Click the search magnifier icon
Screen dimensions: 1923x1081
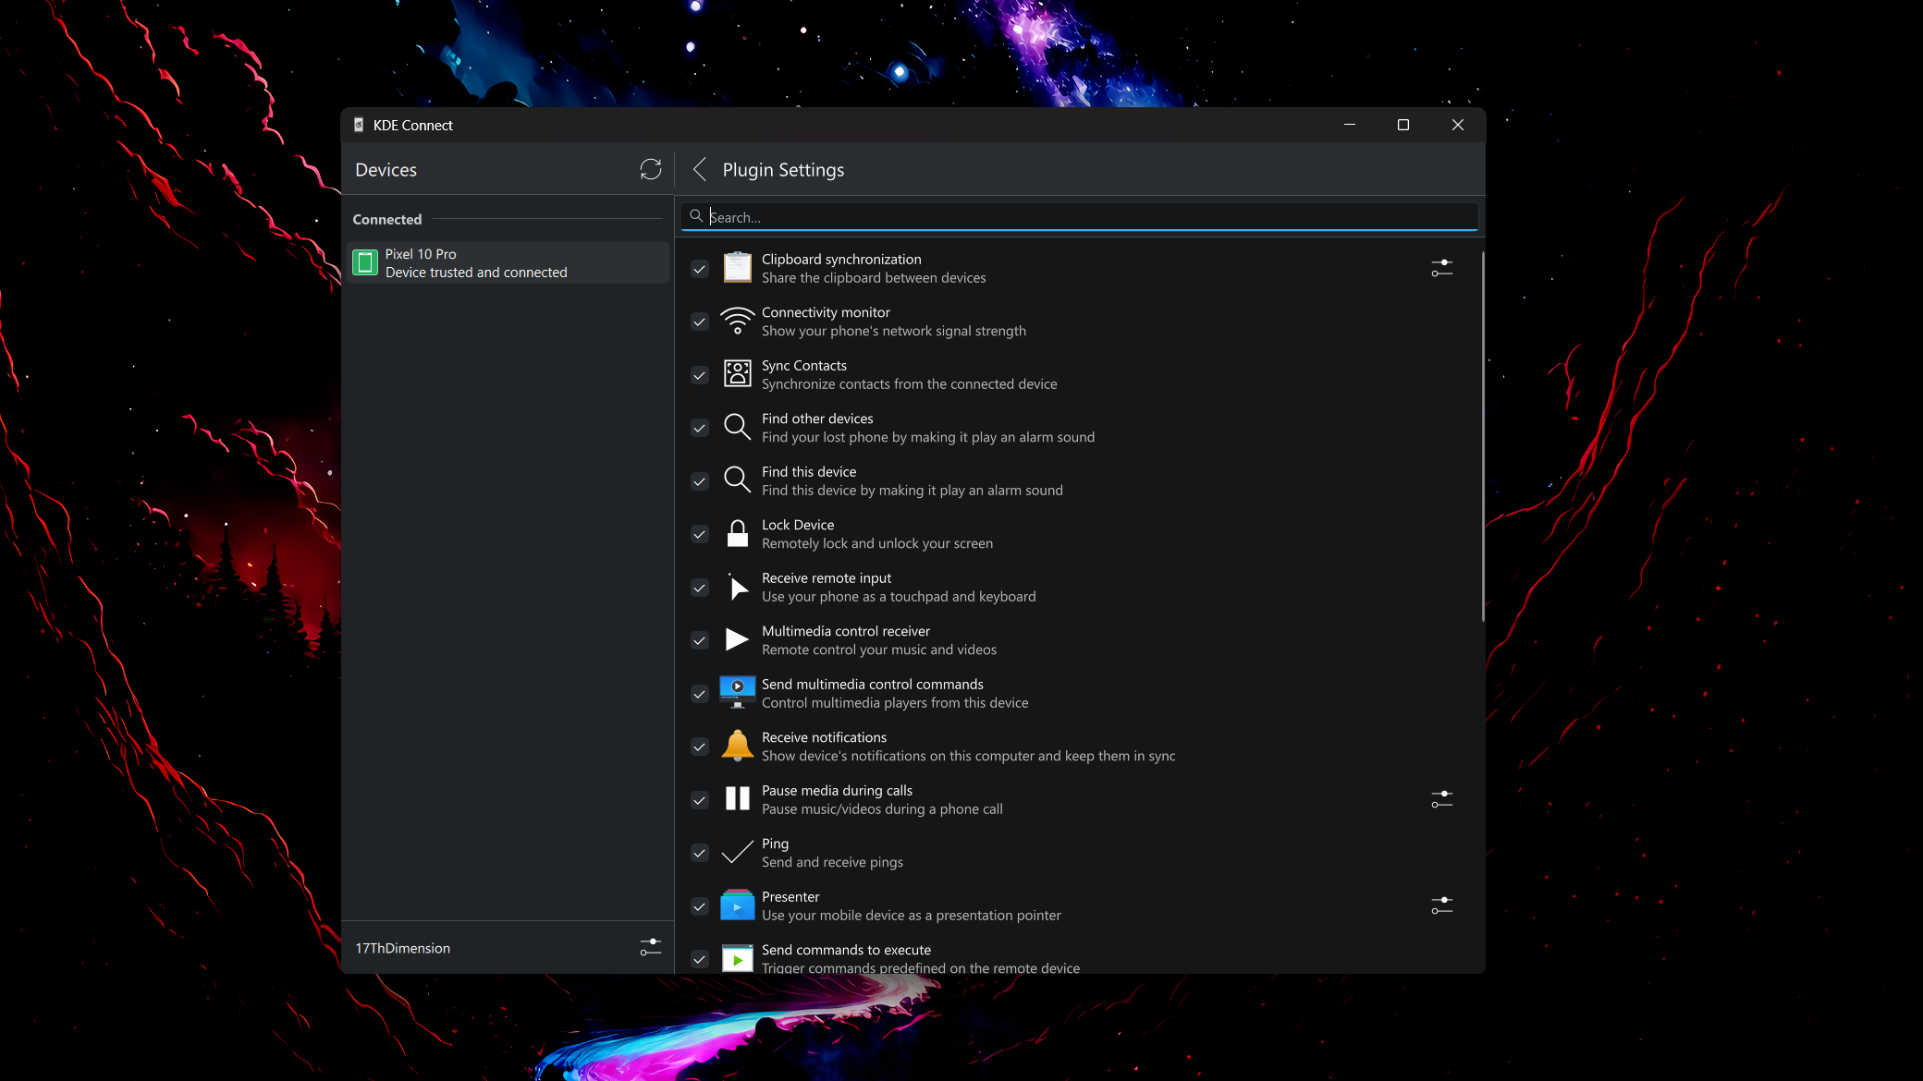[x=696, y=215]
